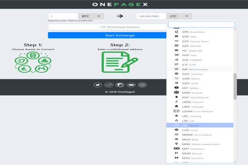Click the Step 1 crypto coins illustration
The height and width of the screenshot is (165, 248).
point(33,62)
